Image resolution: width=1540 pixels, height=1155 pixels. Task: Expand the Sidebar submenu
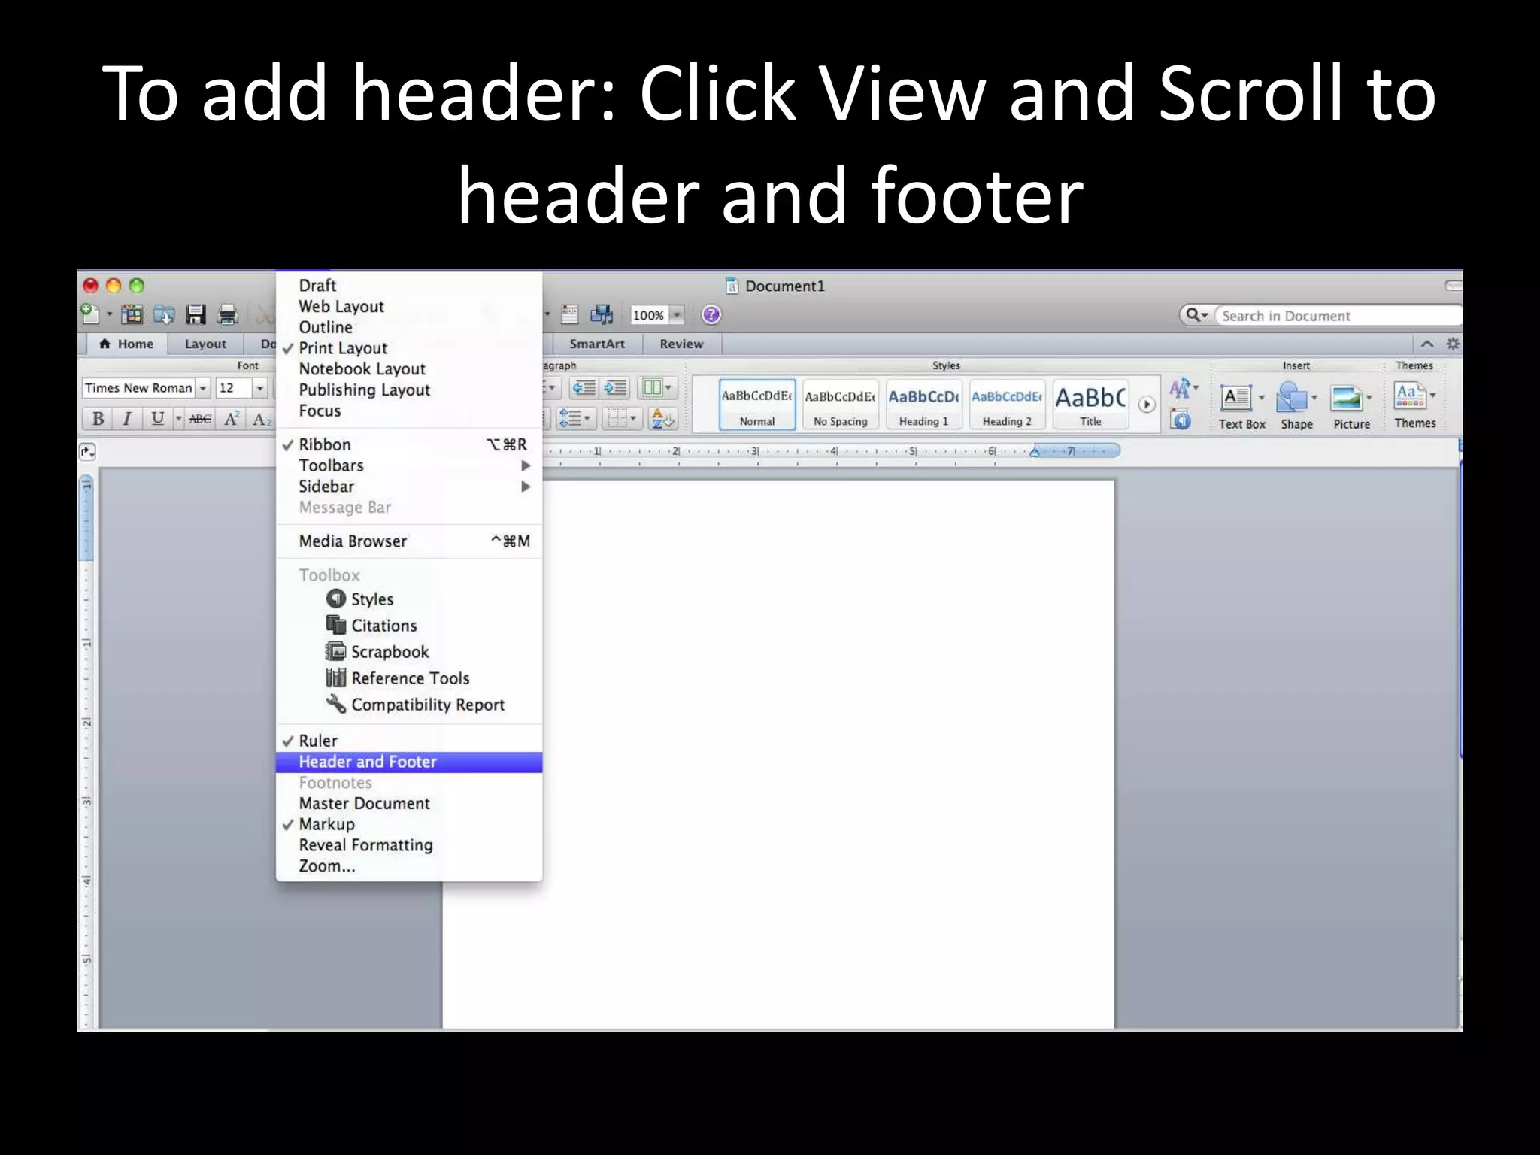coord(409,487)
